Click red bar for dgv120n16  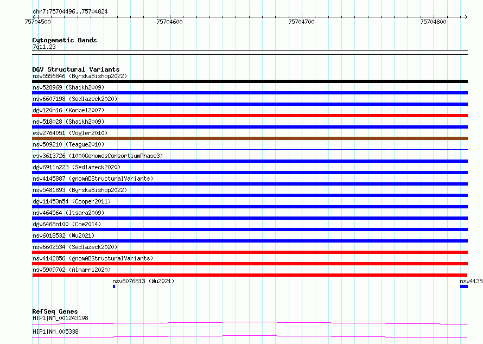tap(250, 116)
